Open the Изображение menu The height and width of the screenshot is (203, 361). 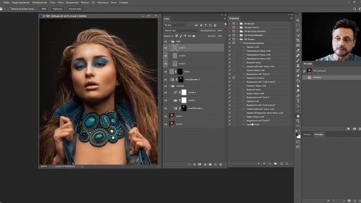[x=39, y=2]
